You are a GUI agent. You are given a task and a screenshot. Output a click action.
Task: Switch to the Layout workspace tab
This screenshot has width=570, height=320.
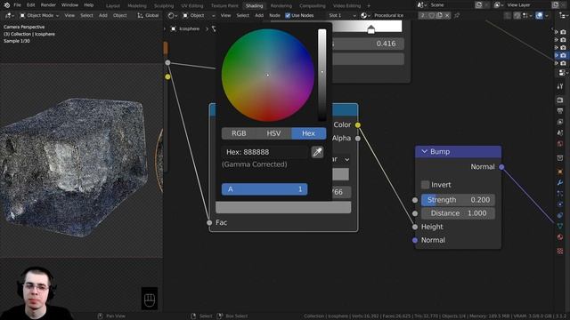pos(113,6)
